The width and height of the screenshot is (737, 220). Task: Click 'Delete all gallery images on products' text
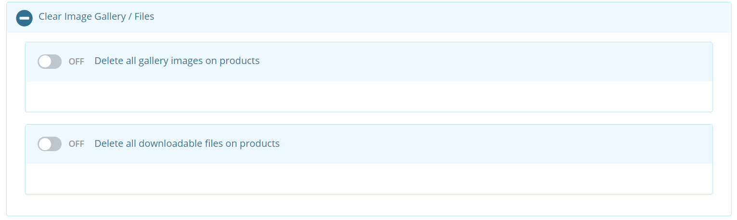click(x=177, y=61)
